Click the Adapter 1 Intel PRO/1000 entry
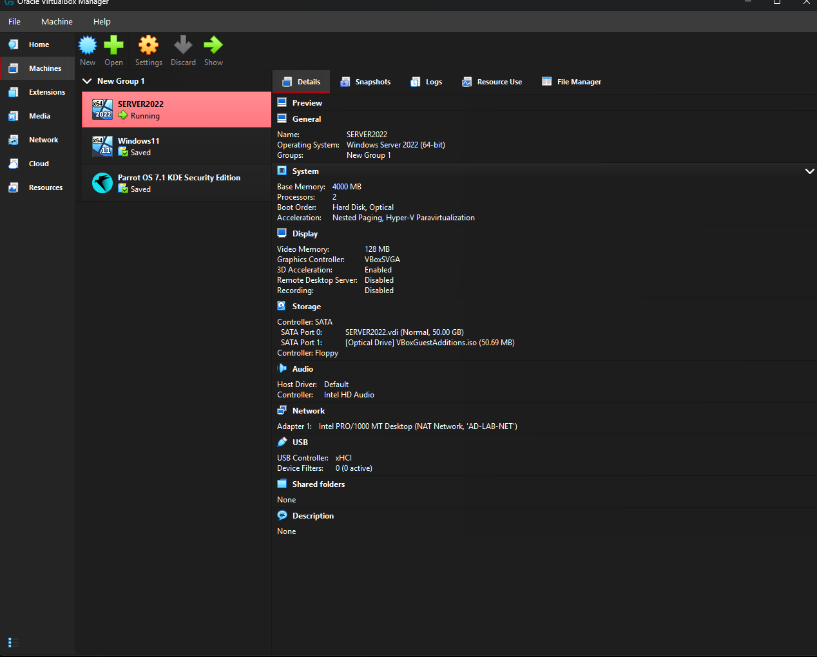 click(418, 426)
